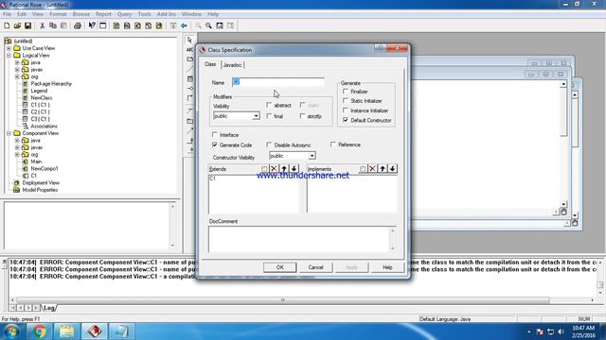606x340 pixels.
Task: Toggle the Interface checkbox
Action: coord(215,135)
